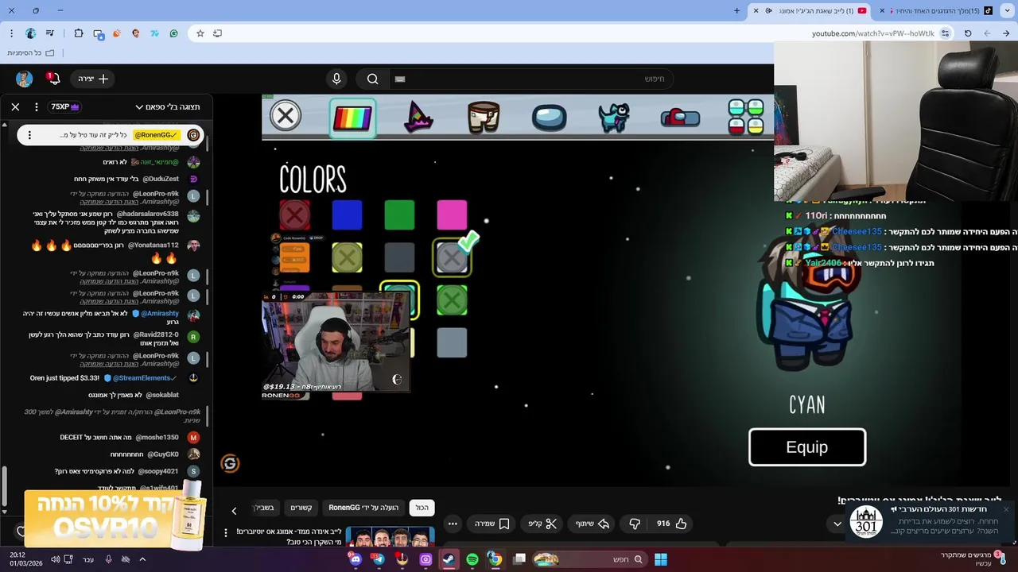The image size is (1018, 572).
Task: Open options for the suggested video
Action: coord(226,532)
